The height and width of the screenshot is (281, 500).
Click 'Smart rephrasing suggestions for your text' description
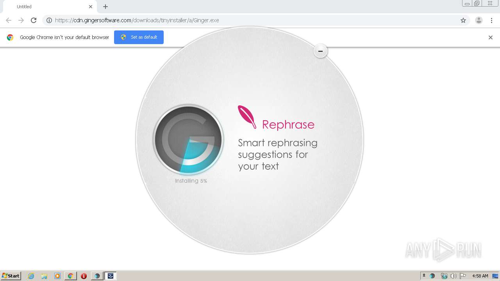tap(278, 154)
